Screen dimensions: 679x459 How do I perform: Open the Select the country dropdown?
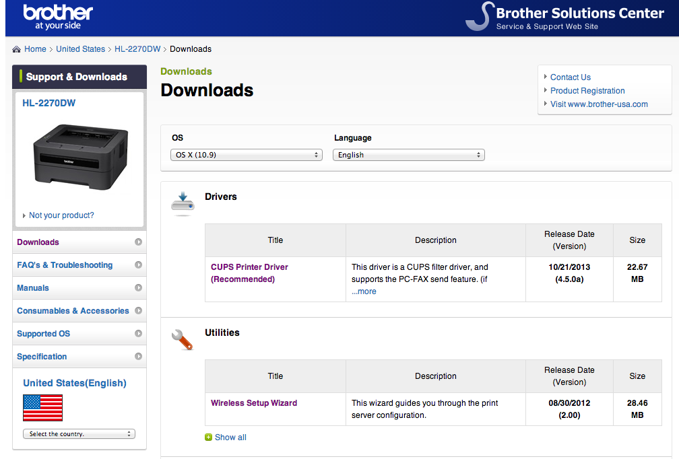79,434
